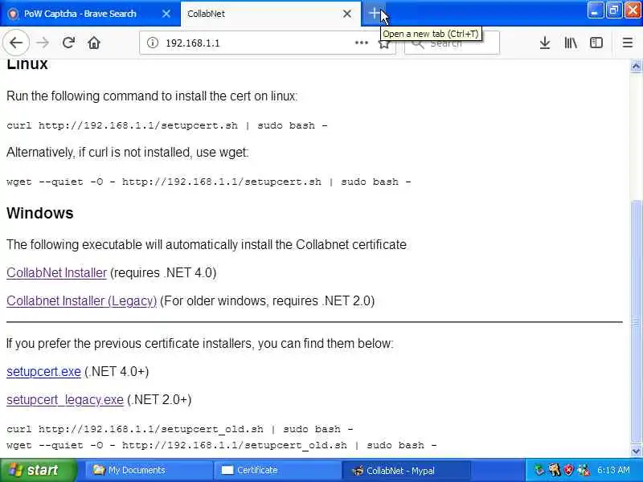Click the Windows section heading
This screenshot has width=643, height=482.
click(x=39, y=213)
